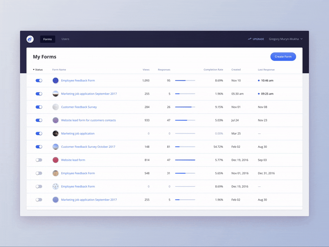Enable the Website lead form toggle

(39, 160)
